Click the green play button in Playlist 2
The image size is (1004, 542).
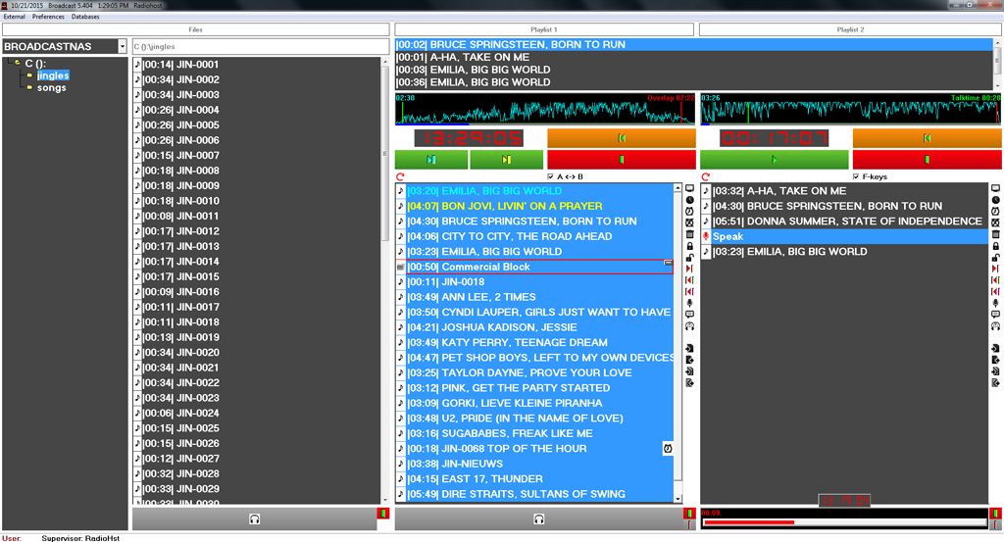click(x=775, y=160)
